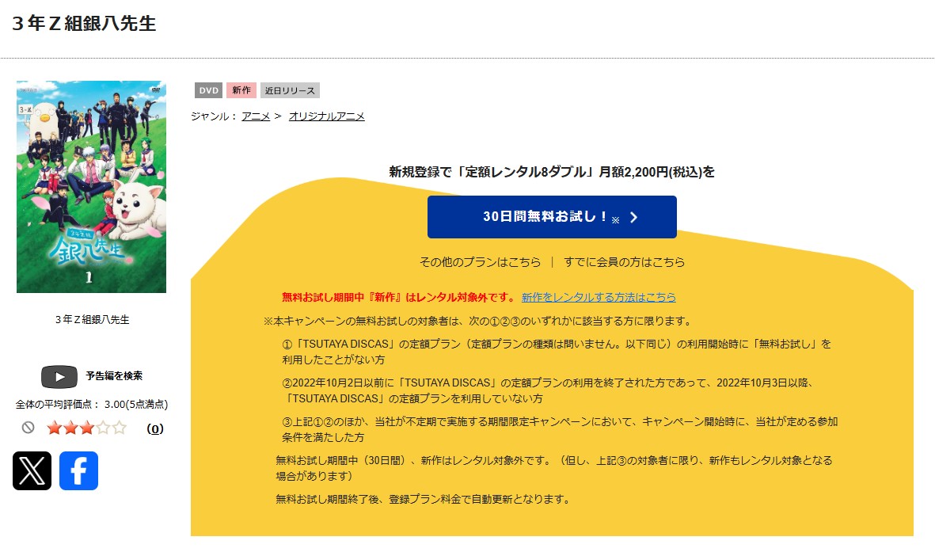
Task: View その他のプランはこちら
Action: [480, 262]
